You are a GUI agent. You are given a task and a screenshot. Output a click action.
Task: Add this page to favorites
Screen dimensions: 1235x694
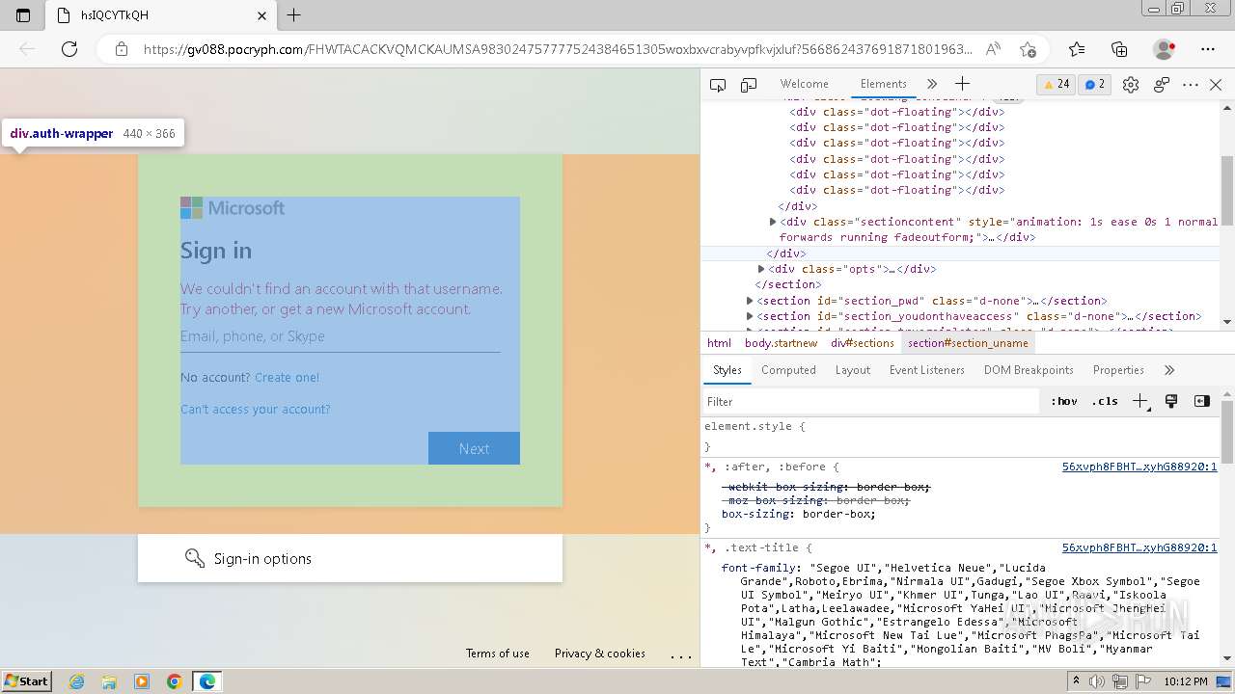1028,49
